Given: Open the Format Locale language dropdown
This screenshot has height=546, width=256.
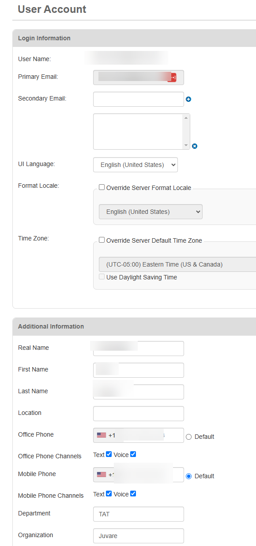Looking at the screenshot, I should click(151, 211).
